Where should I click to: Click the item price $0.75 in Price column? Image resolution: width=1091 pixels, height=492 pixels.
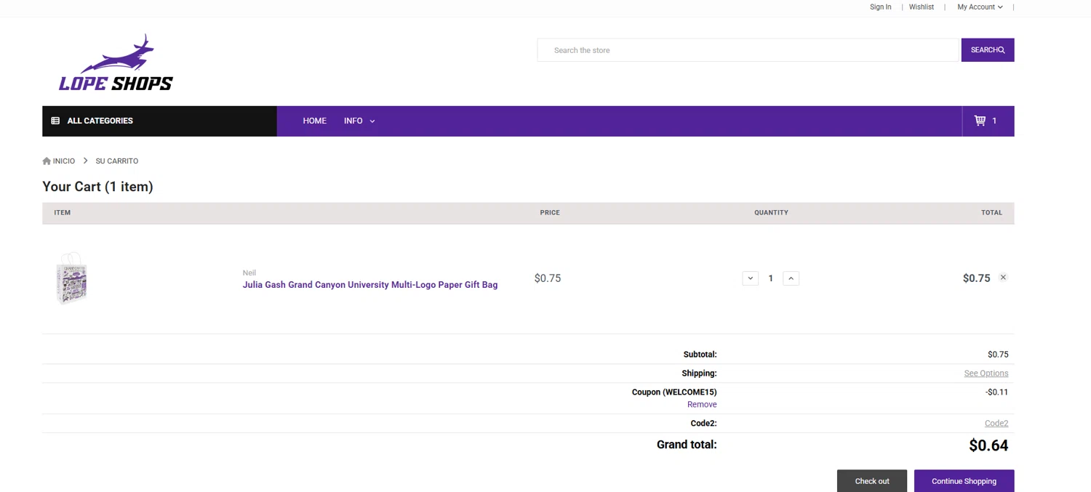coord(548,278)
